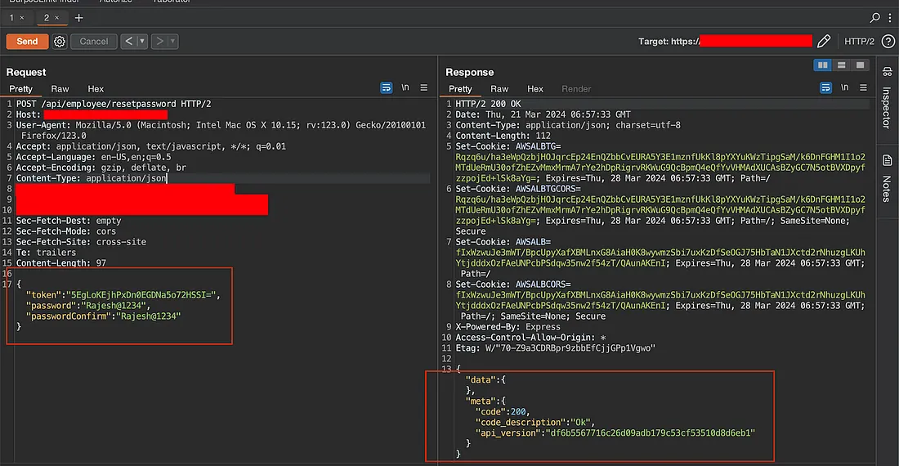
Task: Click the help question mark icon
Action: [x=888, y=41]
